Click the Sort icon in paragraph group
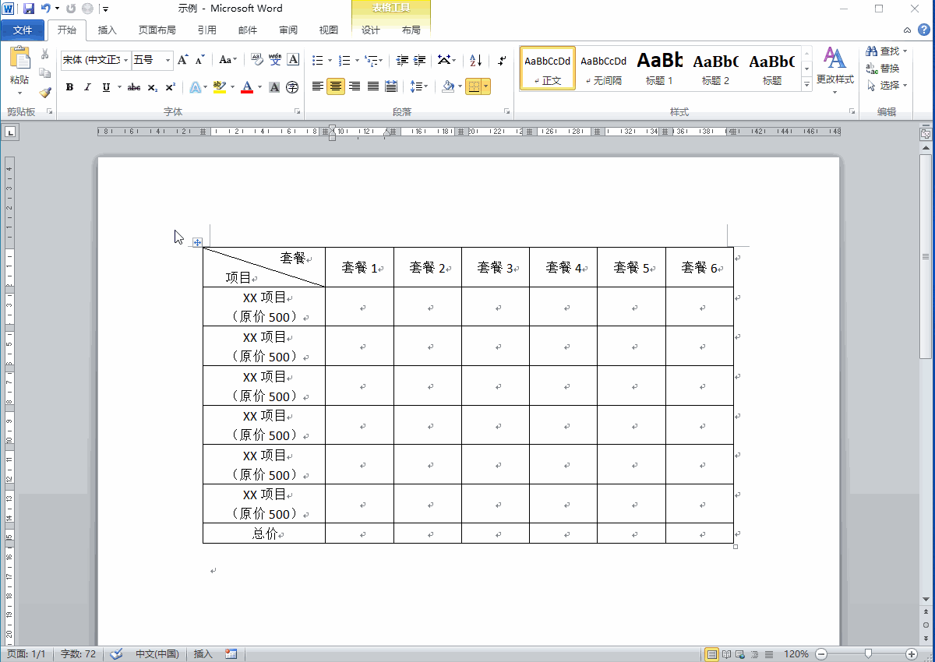 click(476, 60)
